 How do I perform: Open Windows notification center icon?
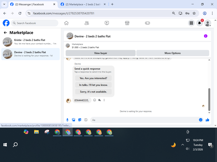210,145
